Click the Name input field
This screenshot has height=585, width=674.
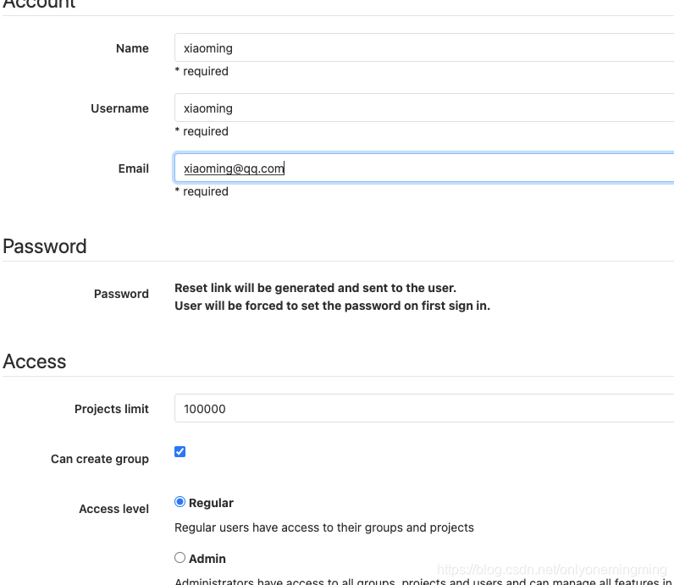click(424, 47)
